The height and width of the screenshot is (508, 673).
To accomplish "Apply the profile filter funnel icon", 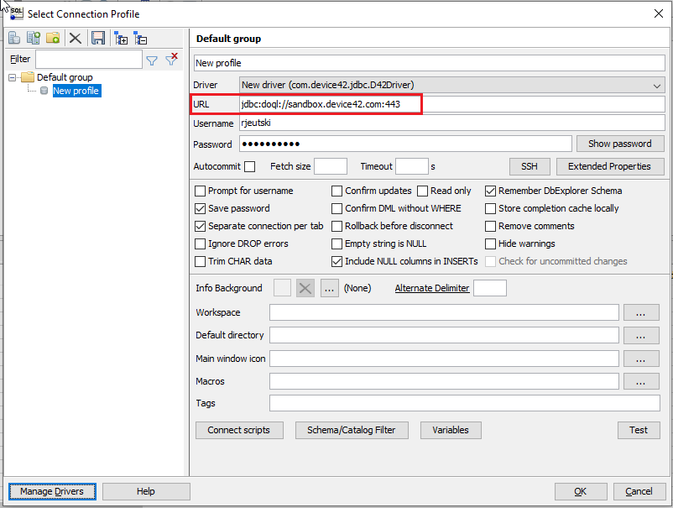I will [x=152, y=60].
